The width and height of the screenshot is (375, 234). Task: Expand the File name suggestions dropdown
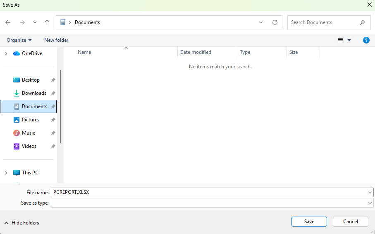coord(370,193)
